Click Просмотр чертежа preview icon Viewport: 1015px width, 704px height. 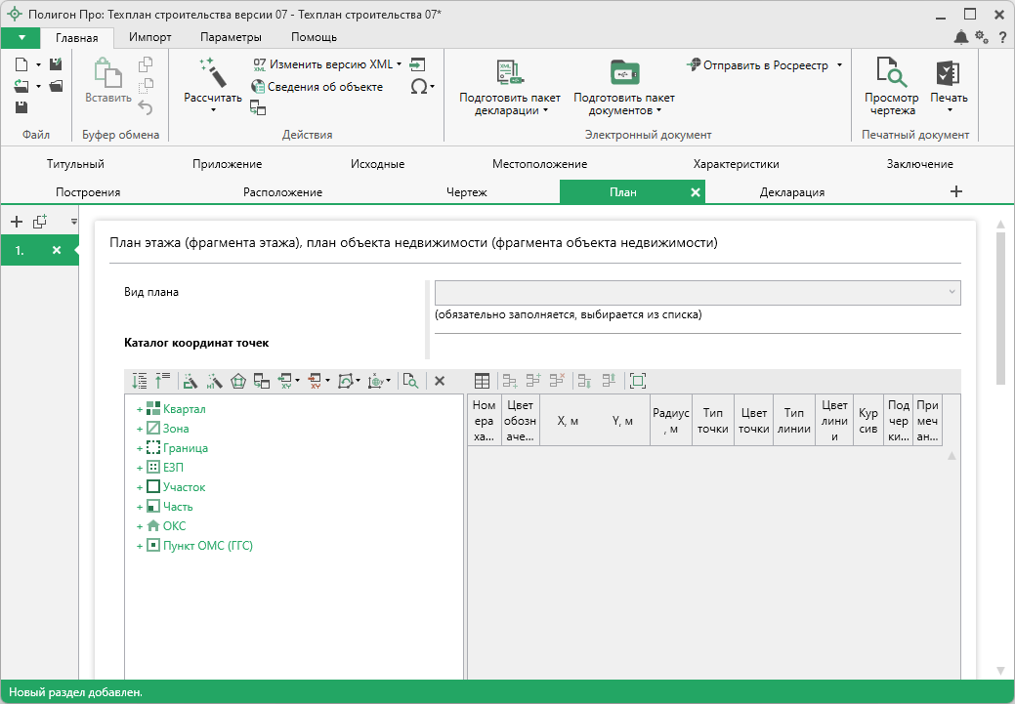point(891,72)
